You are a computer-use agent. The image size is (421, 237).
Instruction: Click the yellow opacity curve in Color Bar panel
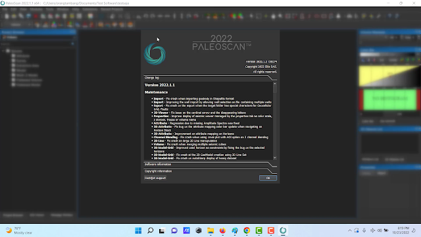pyautogui.click(x=390, y=76)
